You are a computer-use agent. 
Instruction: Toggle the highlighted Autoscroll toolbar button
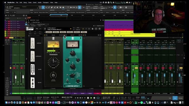coord(79,7)
